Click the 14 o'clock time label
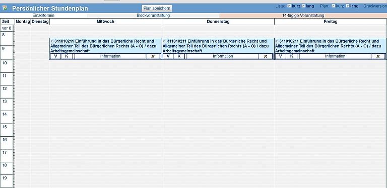This screenshot has height=188, width=387. (x=4, y=114)
